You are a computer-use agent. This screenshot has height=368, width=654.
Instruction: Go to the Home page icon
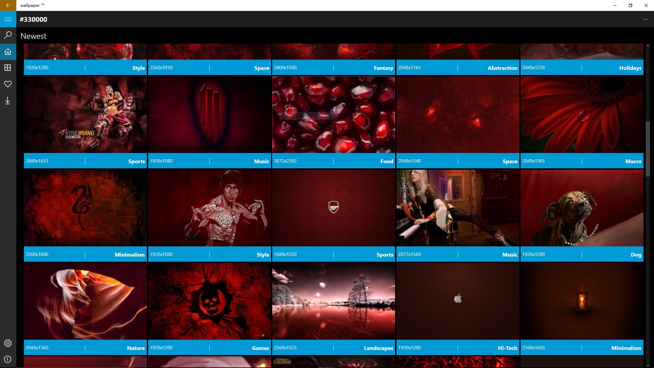click(x=8, y=52)
